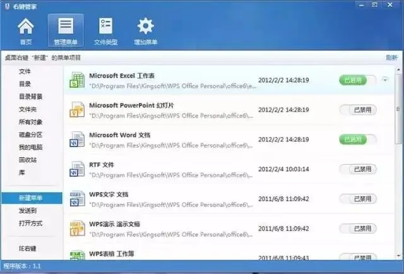Click the WPS文字 文档 title text
The width and height of the screenshot is (404, 274).
click(x=109, y=194)
